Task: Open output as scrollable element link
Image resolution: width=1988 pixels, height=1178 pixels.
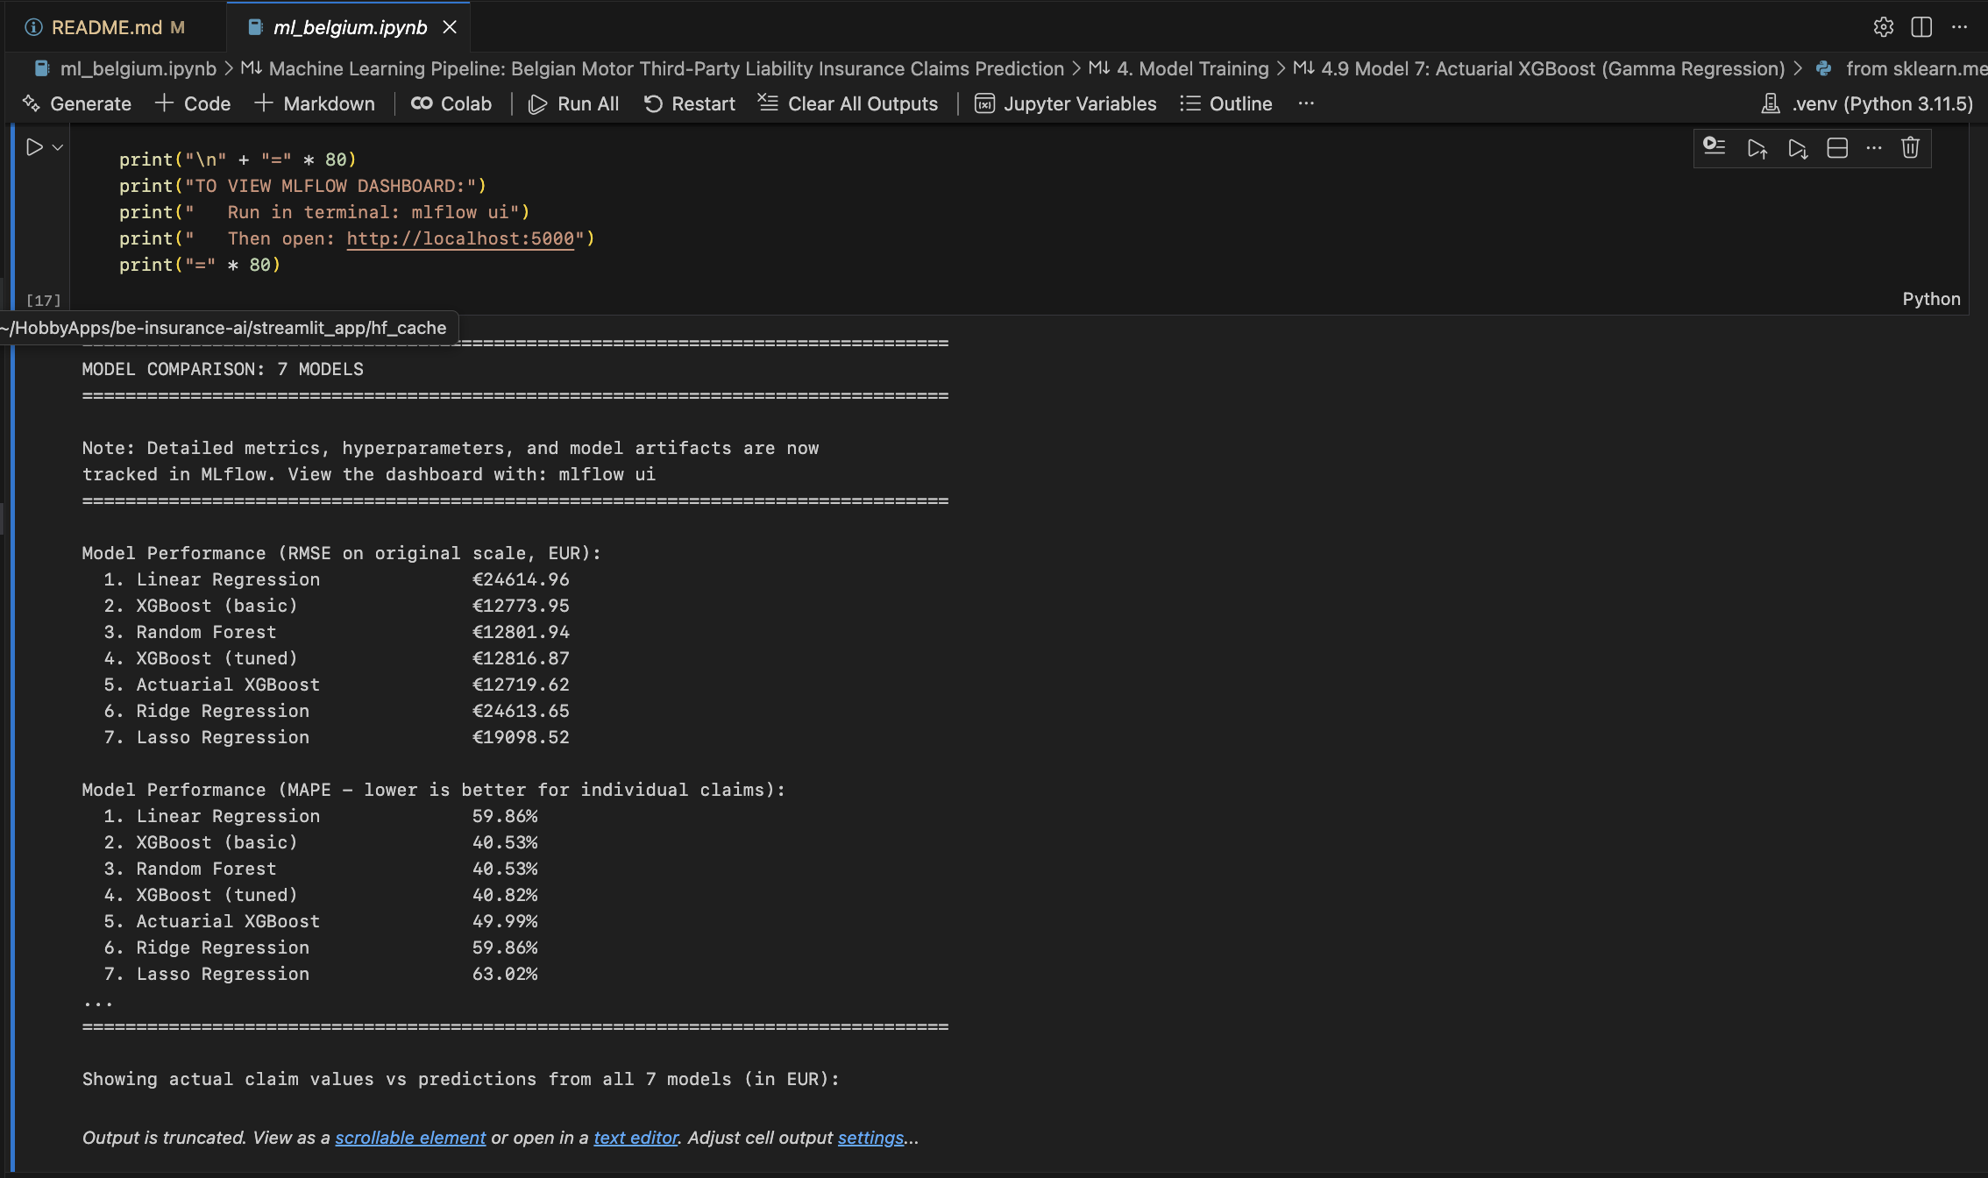Action: pos(410,1138)
